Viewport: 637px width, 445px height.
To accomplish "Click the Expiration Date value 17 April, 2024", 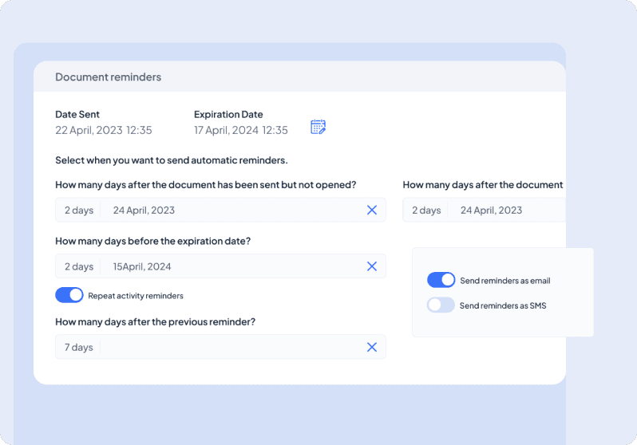I will (240, 130).
